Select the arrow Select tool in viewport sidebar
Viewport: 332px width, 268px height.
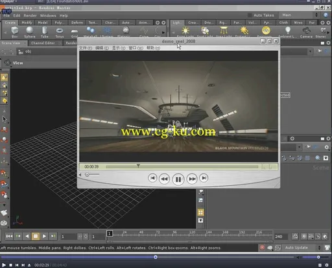5,119
